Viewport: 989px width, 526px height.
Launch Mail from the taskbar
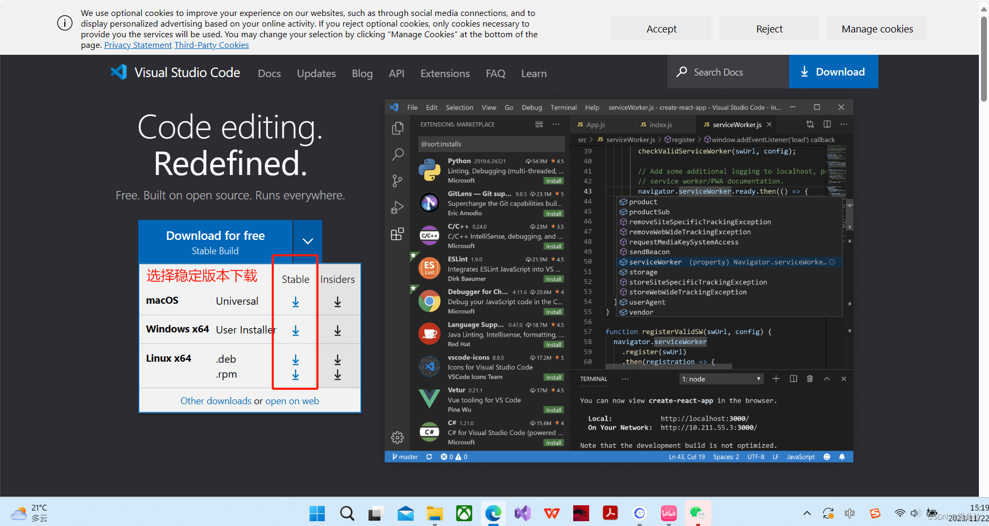click(x=406, y=513)
